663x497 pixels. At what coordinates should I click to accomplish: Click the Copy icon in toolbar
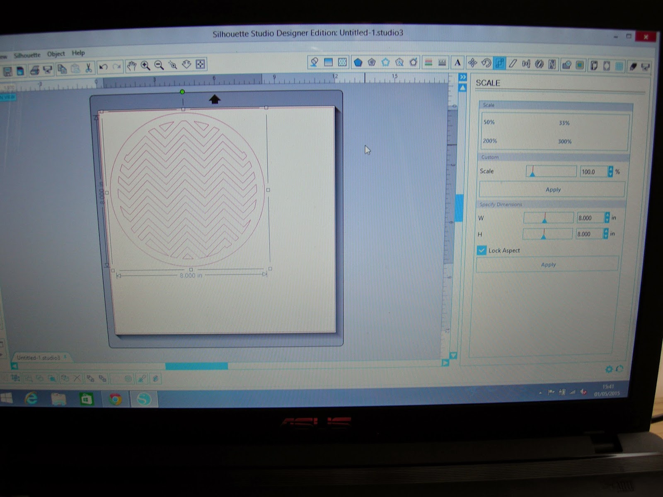tap(62, 69)
